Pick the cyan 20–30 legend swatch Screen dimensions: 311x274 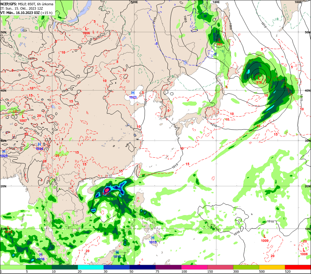91,267
